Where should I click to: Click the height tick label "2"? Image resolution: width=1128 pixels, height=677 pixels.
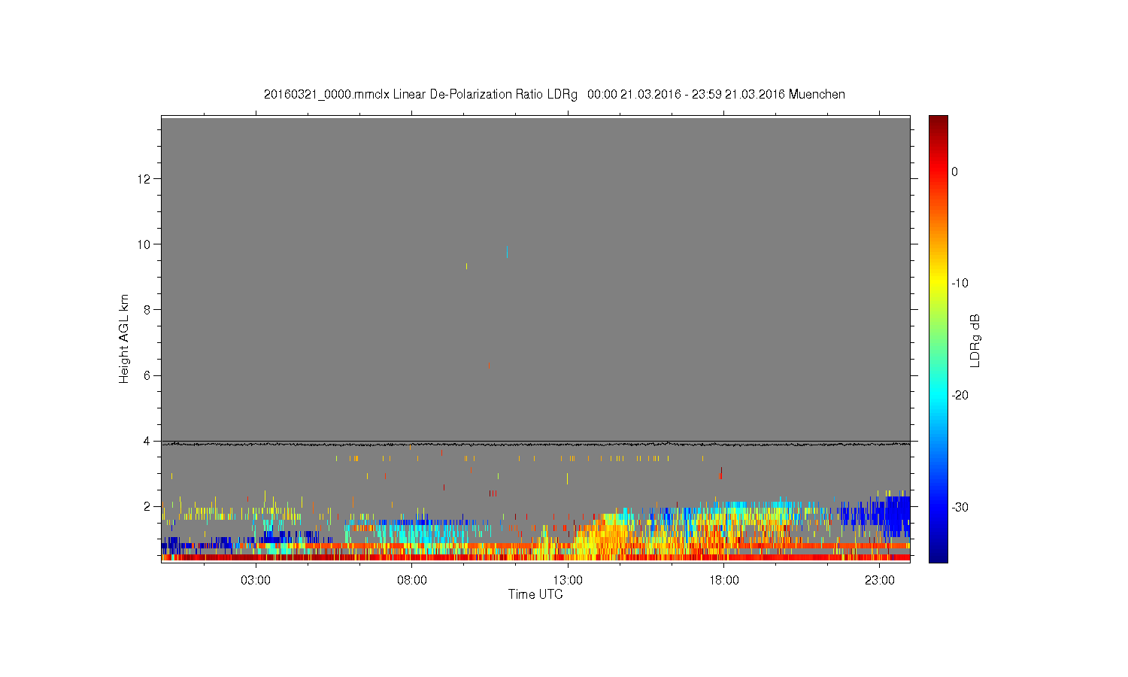click(148, 506)
